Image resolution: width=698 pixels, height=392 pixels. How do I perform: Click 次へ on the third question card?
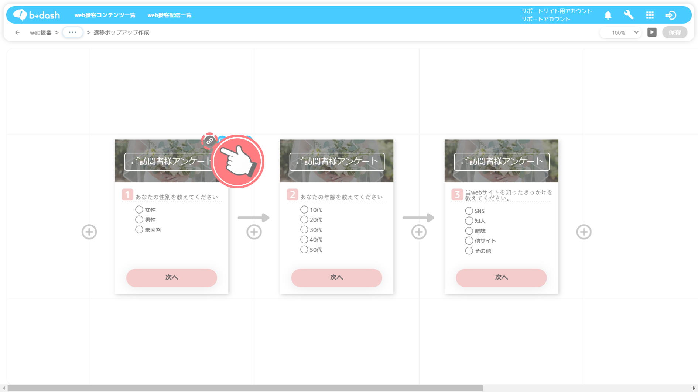(x=501, y=278)
